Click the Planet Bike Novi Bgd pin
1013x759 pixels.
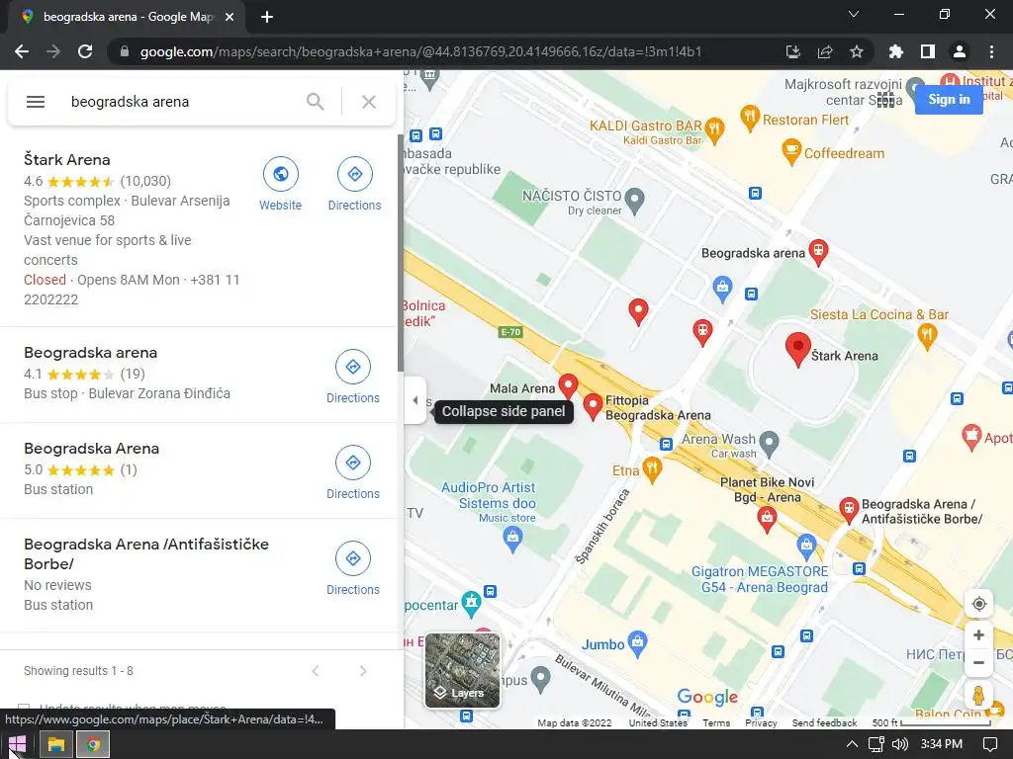767,520
